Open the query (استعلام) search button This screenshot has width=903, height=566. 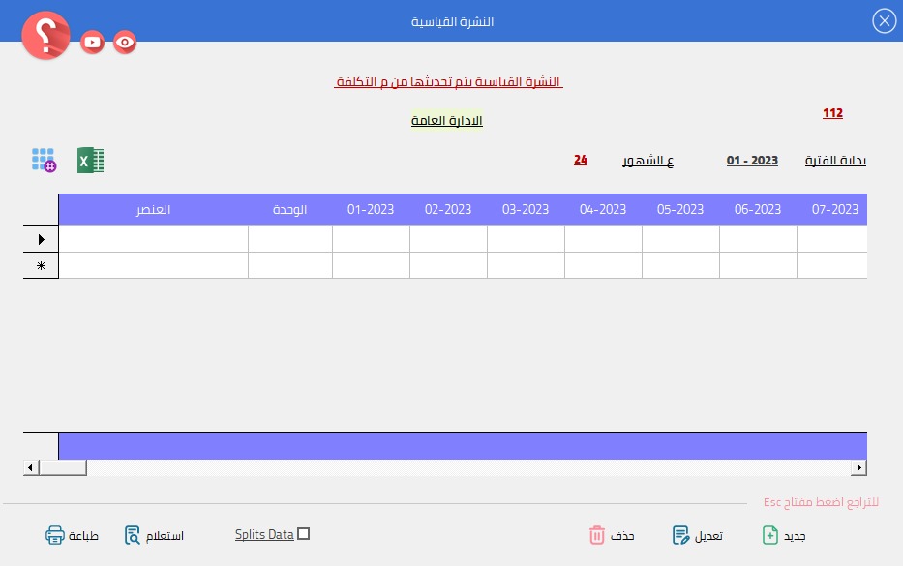(x=154, y=535)
